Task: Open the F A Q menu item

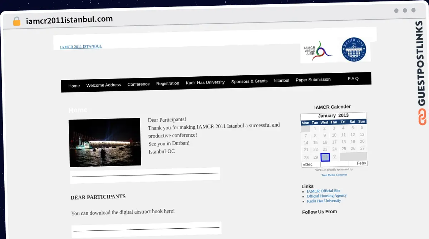Action: [x=353, y=78]
